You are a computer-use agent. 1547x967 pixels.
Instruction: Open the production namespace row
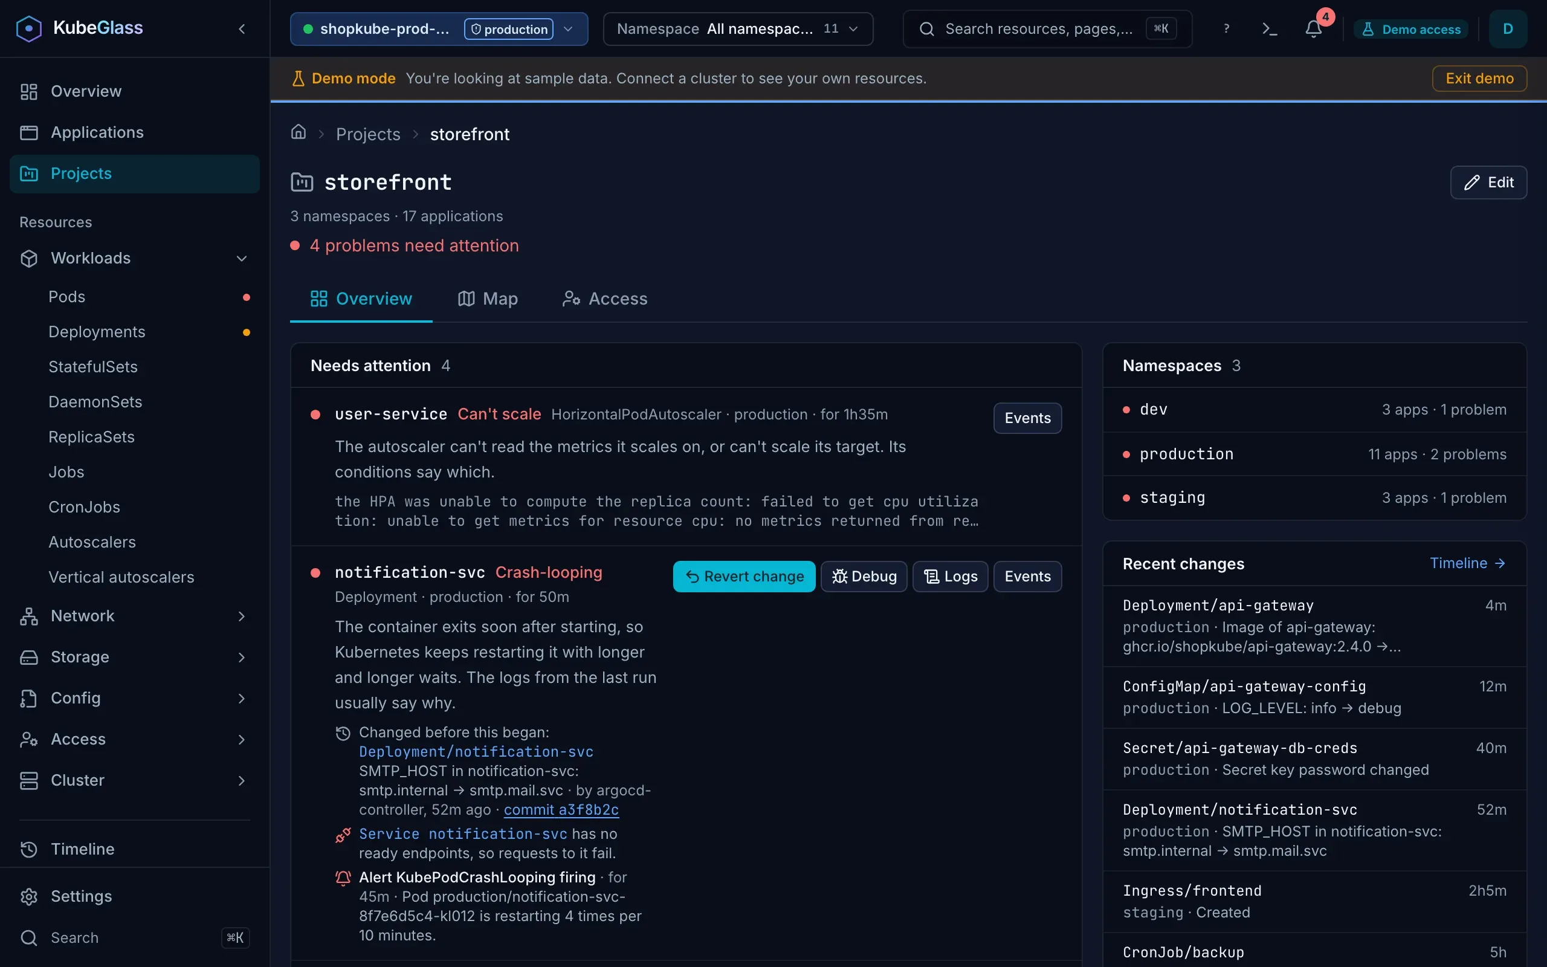1314,454
